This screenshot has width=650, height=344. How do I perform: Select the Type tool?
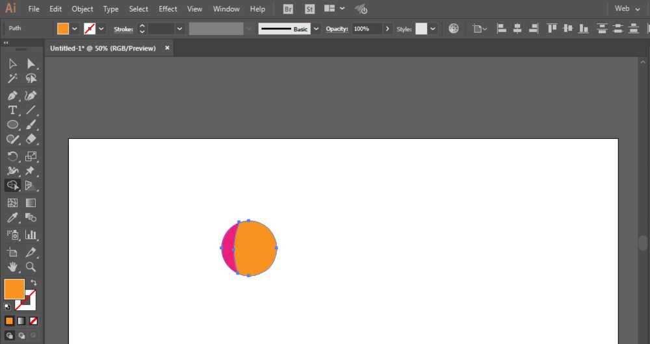(x=12, y=110)
